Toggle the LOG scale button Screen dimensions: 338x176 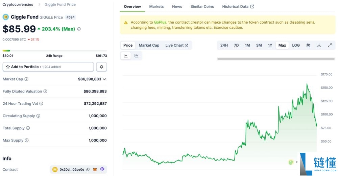296,45
